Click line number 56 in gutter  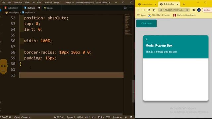13,41
